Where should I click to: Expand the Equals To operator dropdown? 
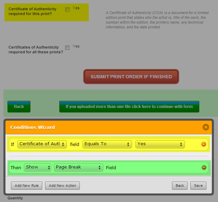coord(107,144)
